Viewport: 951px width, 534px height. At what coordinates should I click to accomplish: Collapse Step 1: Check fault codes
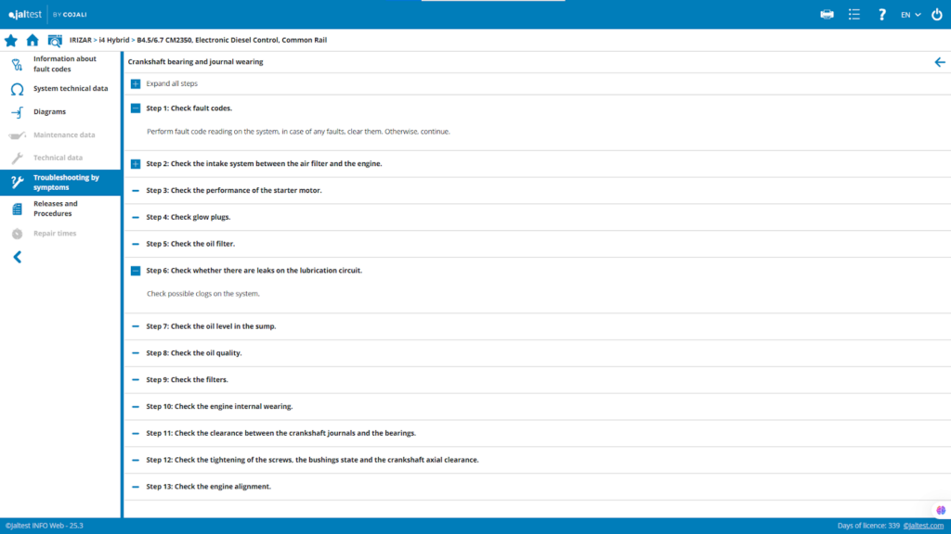point(136,108)
